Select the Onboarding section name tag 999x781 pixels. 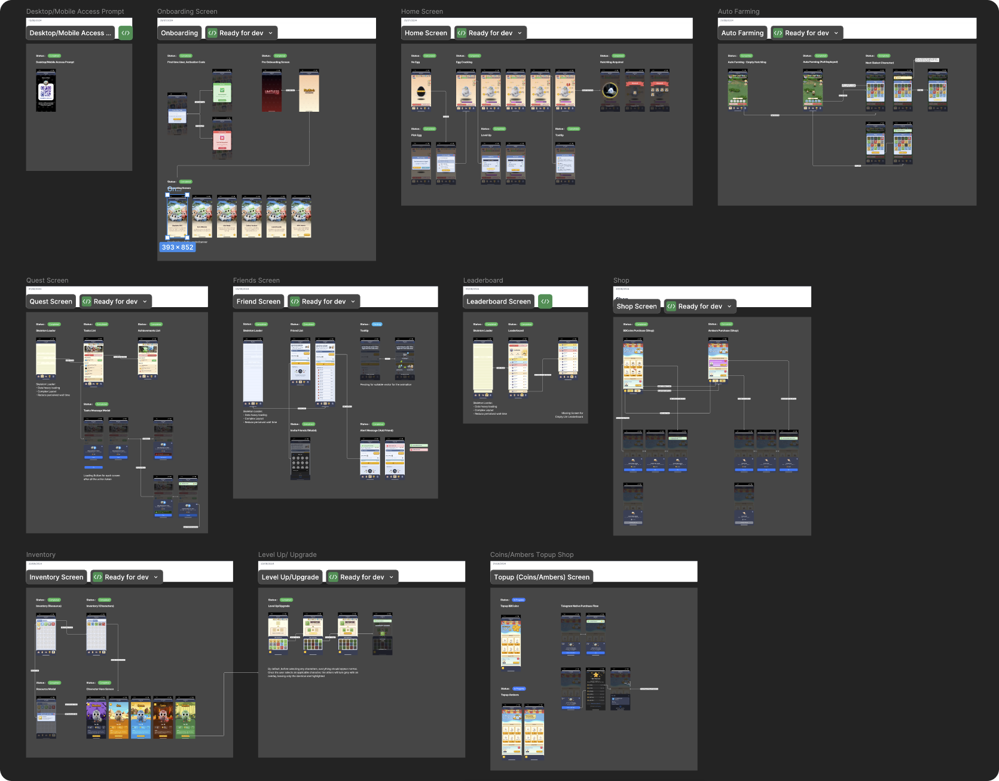[x=179, y=33]
